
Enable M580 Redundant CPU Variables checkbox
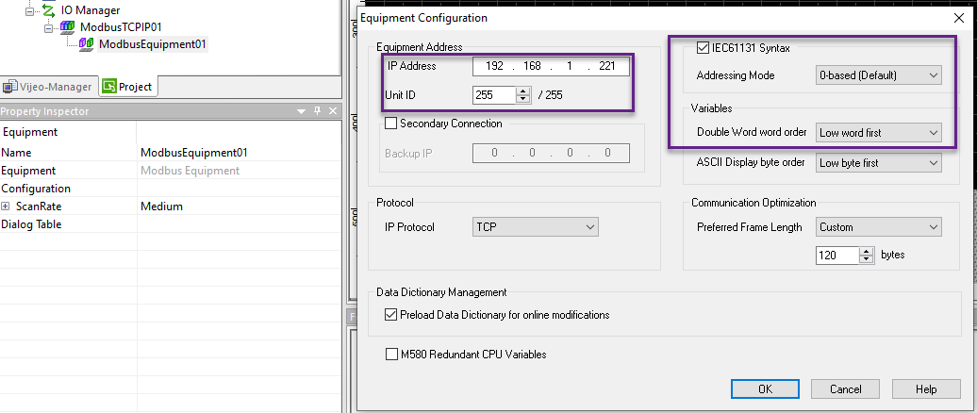coord(391,355)
